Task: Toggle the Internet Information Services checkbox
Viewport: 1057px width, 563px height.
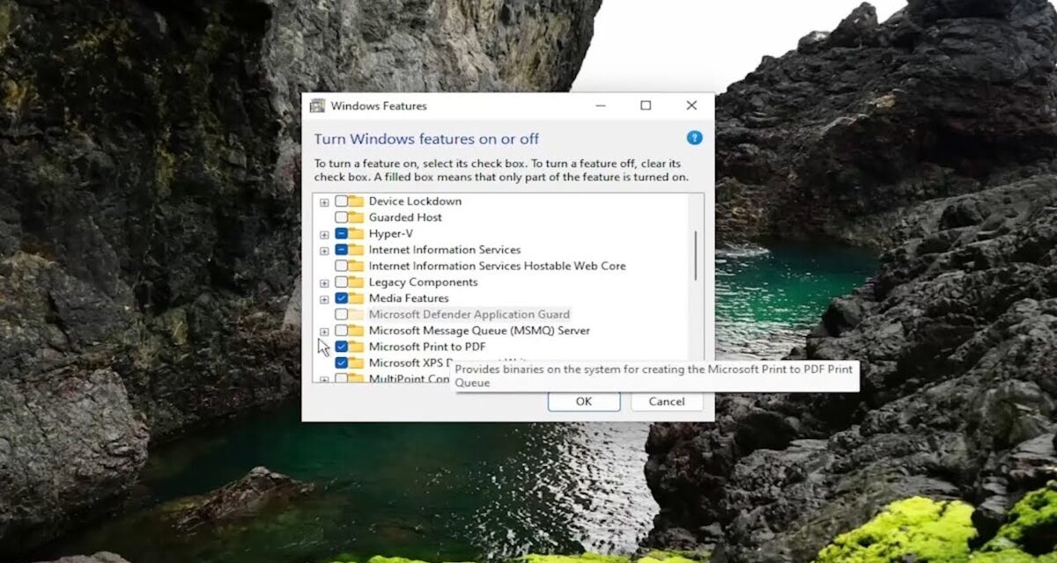Action: point(341,250)
